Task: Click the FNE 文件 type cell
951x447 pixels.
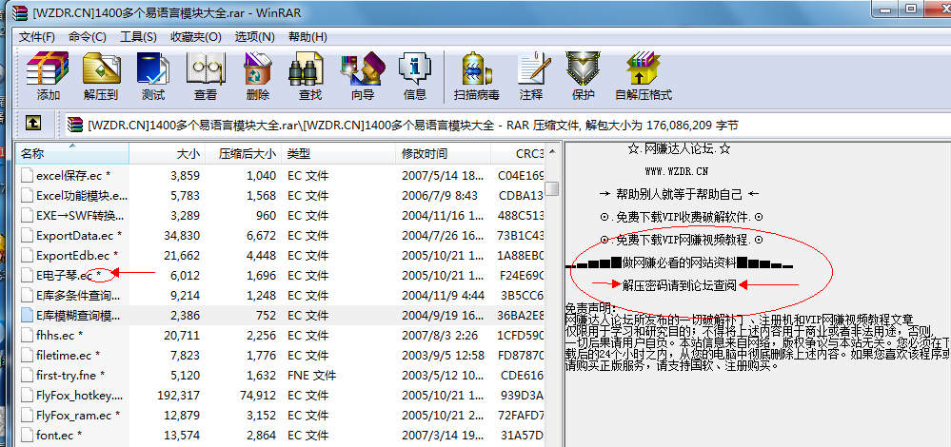Action: [310, 375]
